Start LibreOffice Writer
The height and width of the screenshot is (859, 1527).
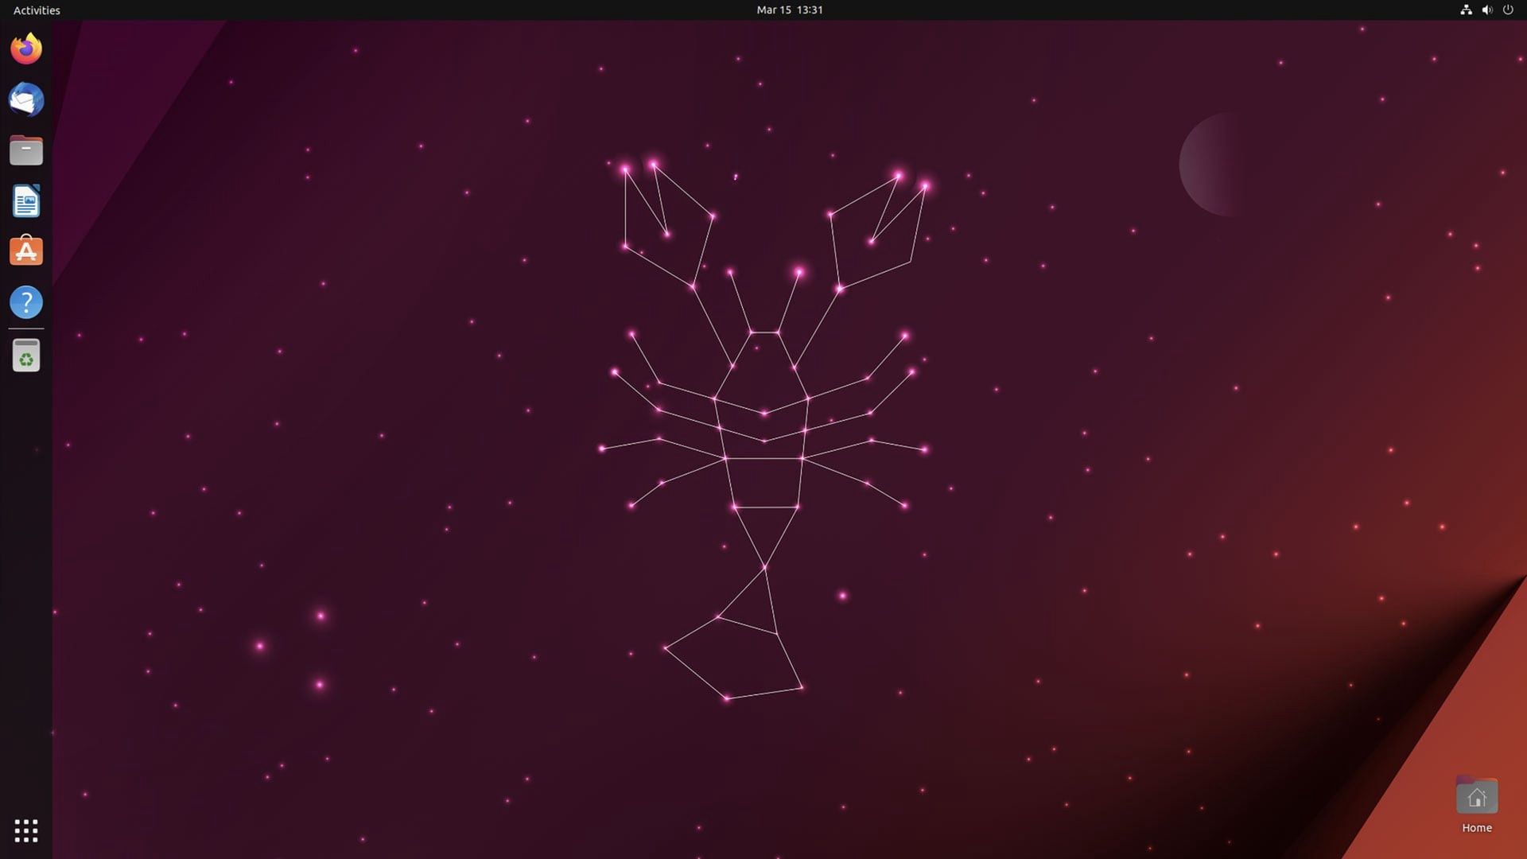pos(26,201)
